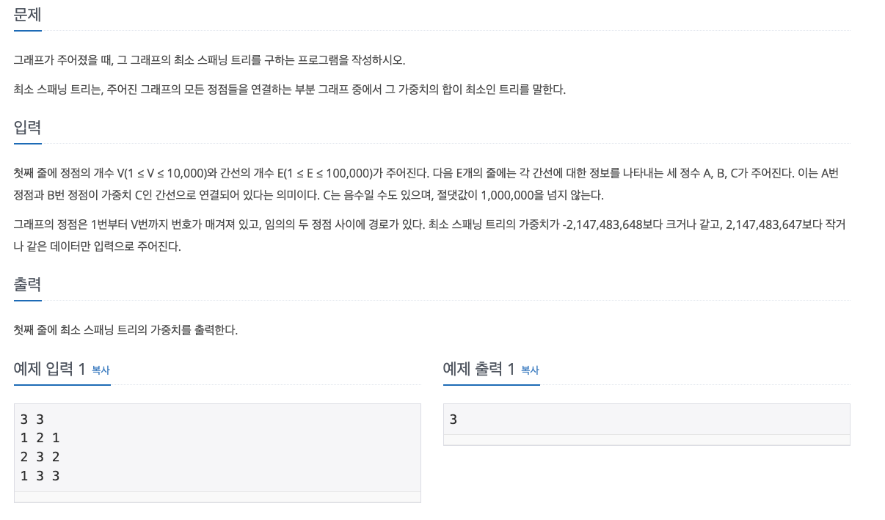Copy sample input 1 with 복사 link
885x520 pixels.
coord(101,370)
